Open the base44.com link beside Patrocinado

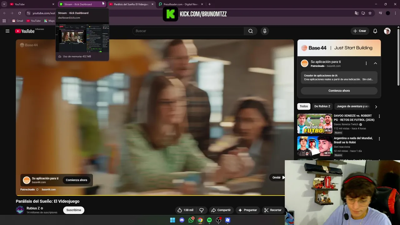(49, 189)
